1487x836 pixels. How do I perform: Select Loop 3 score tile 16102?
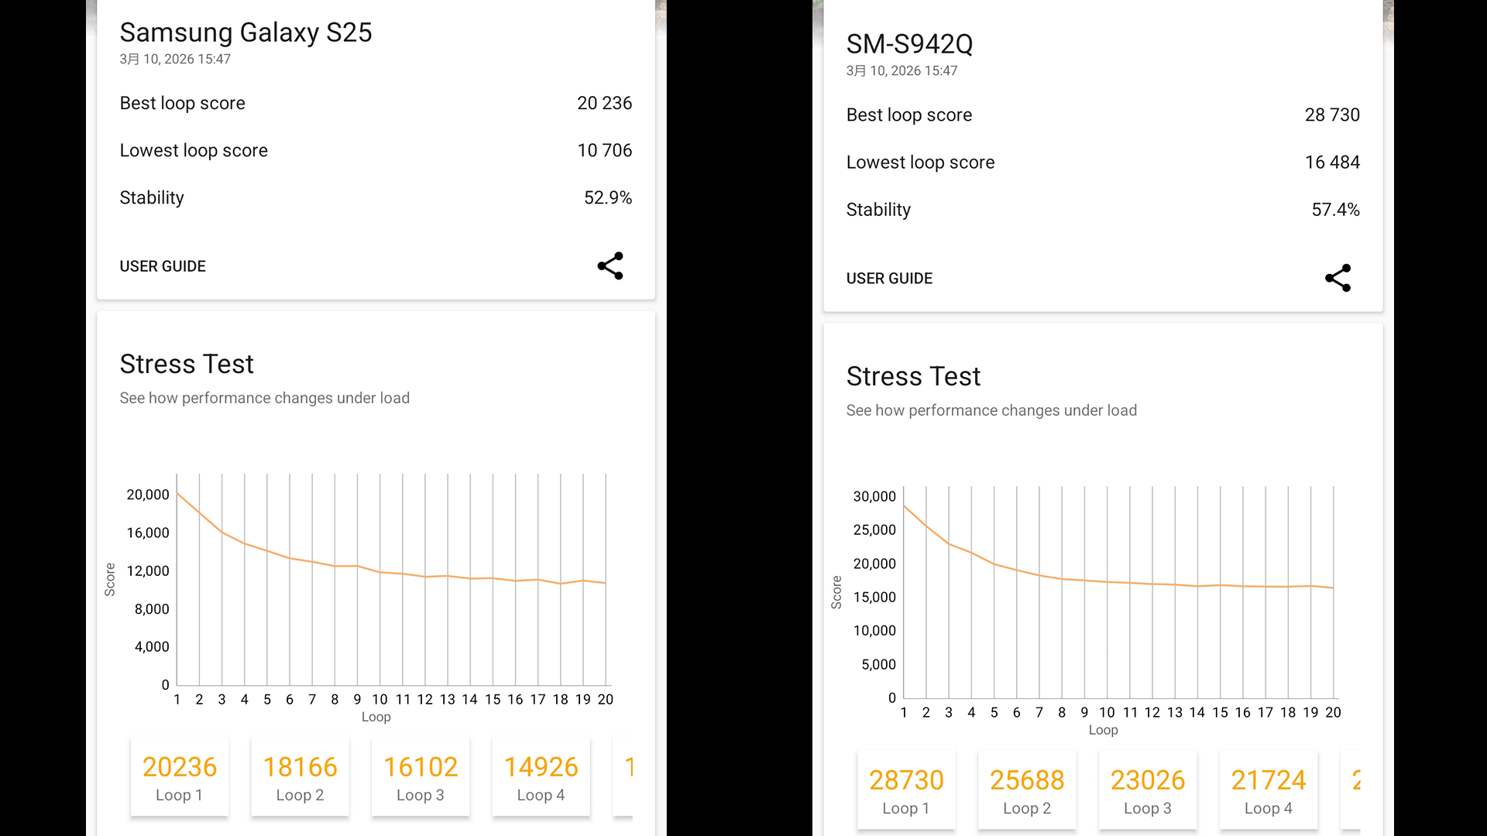[x=421, y=777]
